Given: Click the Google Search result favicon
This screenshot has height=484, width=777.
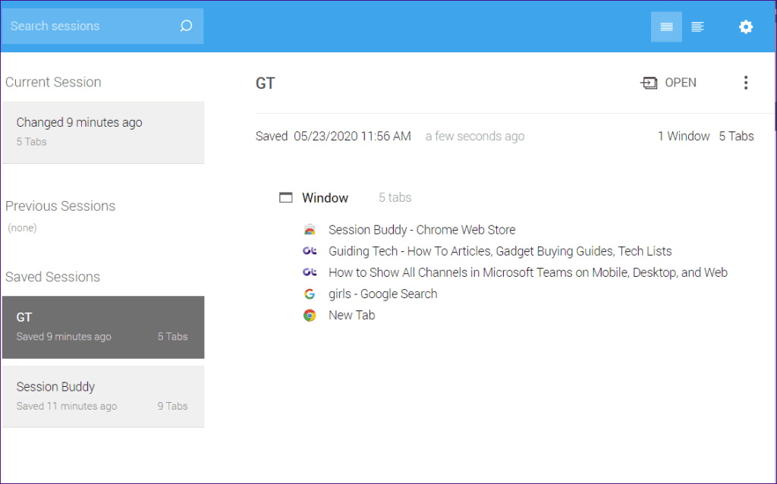Looking at the screenshot, I should point(310,294).
